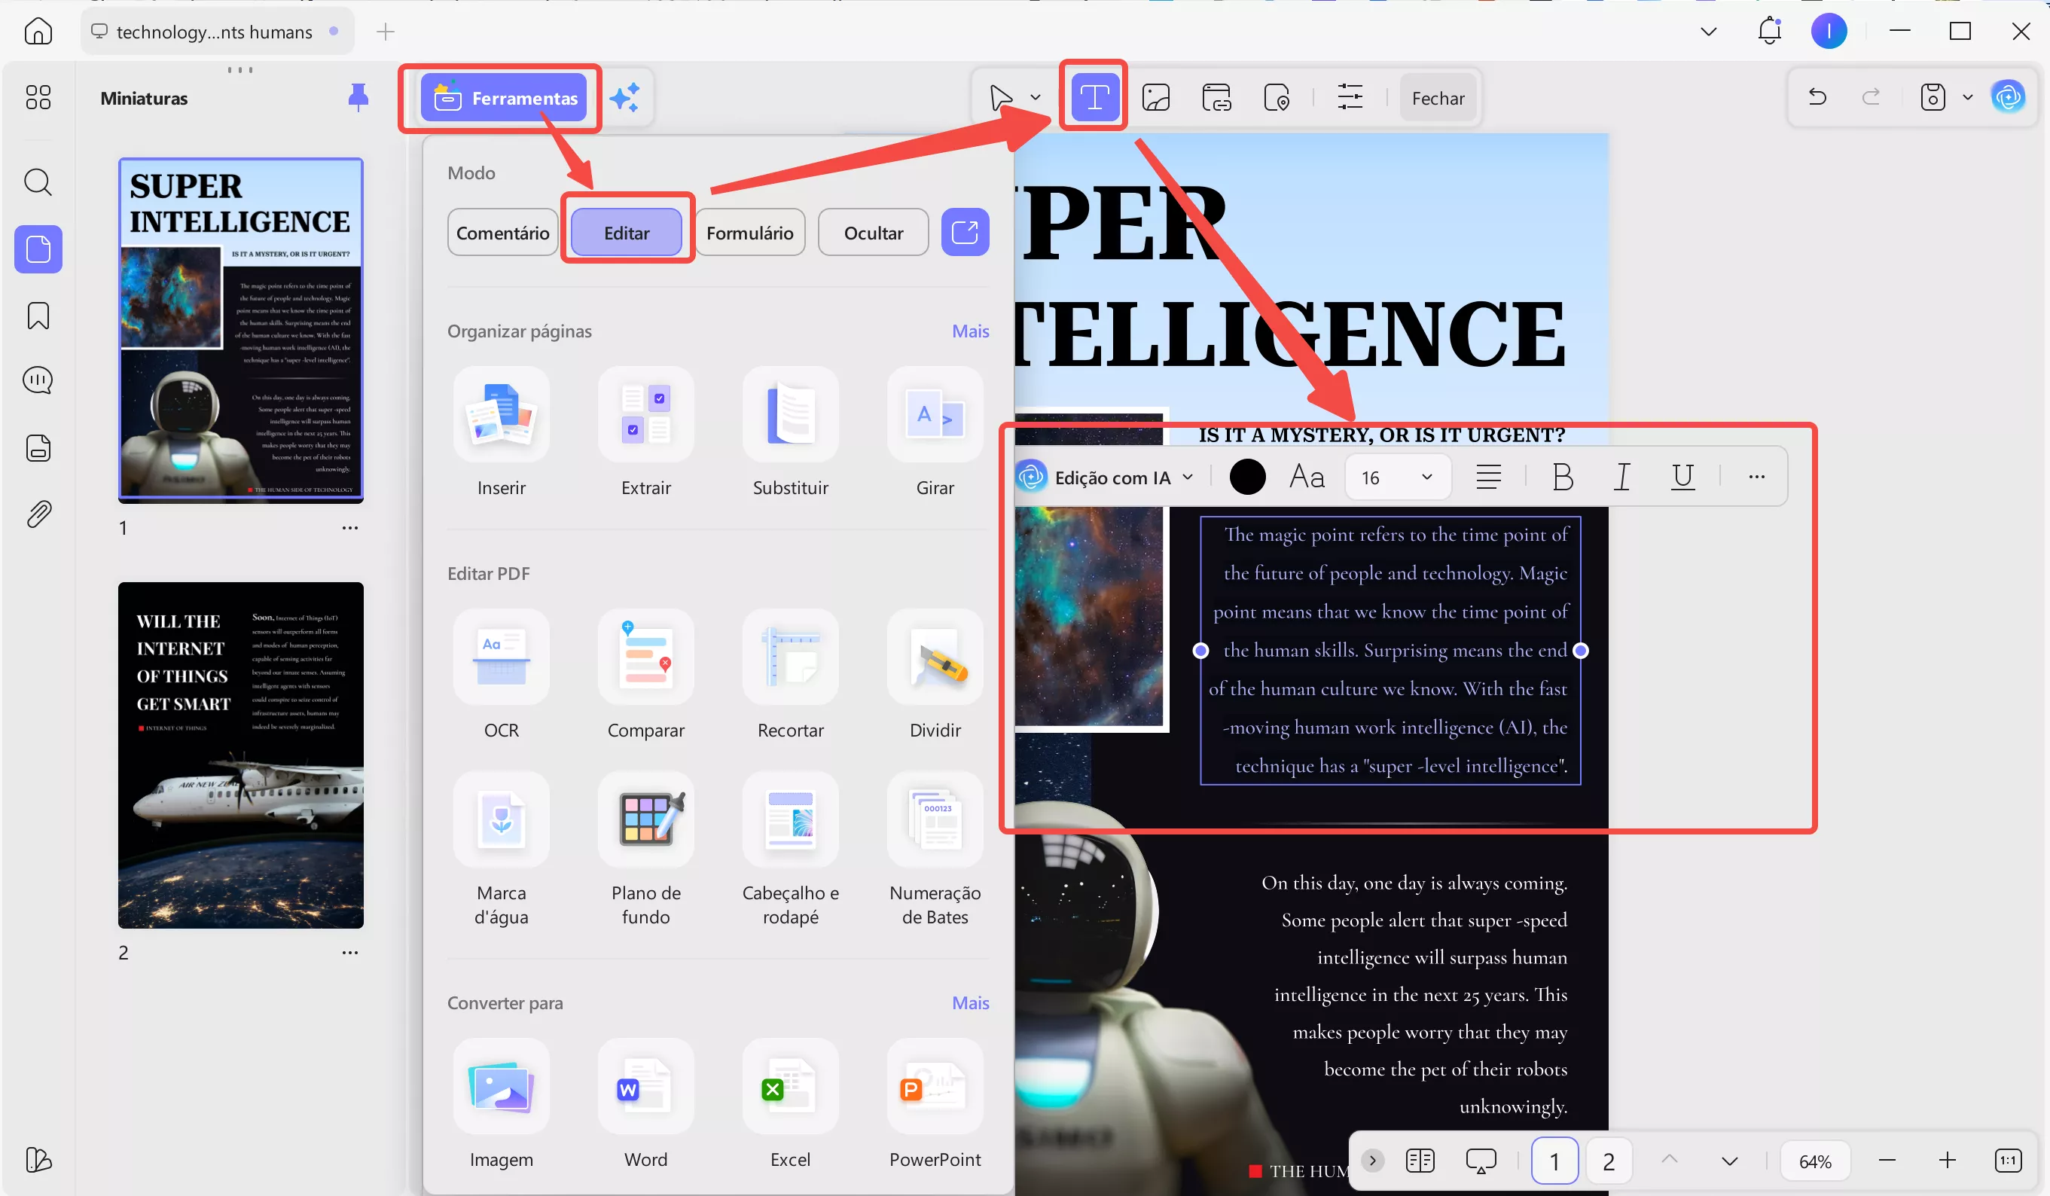
Task: Select the Numeração de Bates tool
Action: (935, 820)
